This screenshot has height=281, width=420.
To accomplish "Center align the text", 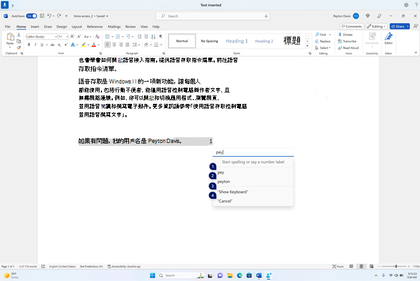I will 114,45.
